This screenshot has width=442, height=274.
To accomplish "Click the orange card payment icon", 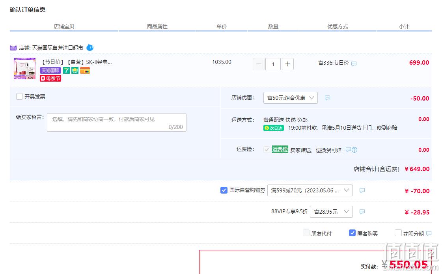I will 85,71.
